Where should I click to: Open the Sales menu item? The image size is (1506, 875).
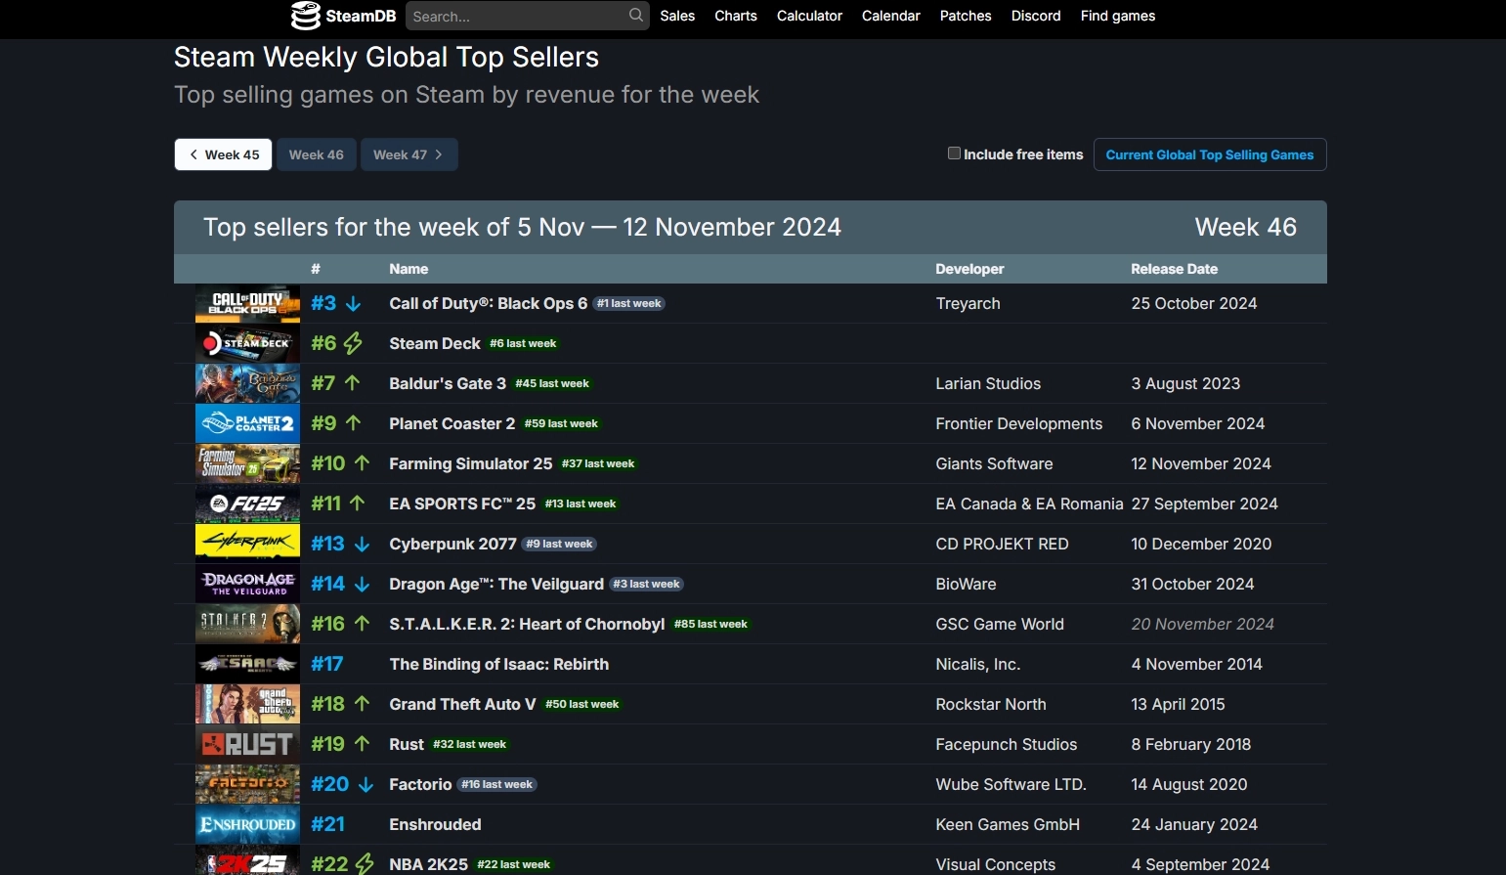pyautogui.click(x=677, y=16)
